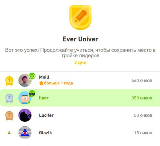This screenshot has height=146, width=160.
Task: Open the Lucifer username link
Action: tap(46, 115)
